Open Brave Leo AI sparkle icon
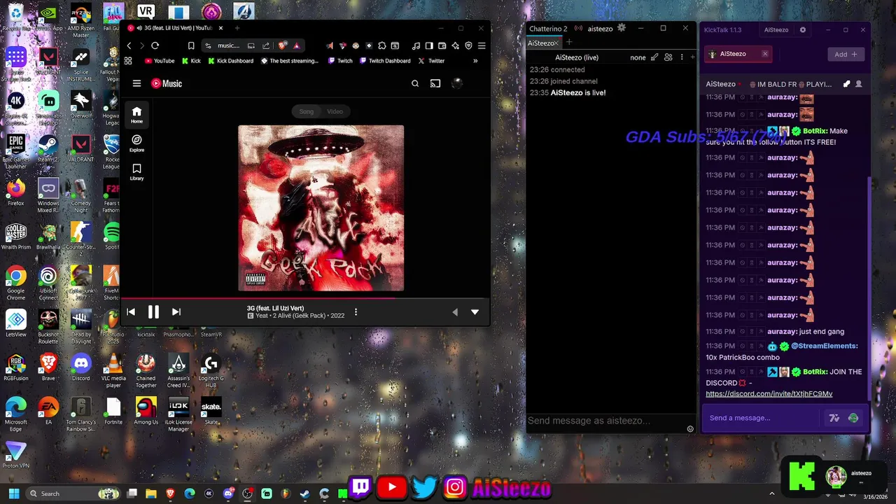Image resolution: width=896 pixels, height=504 pixels. pyautogui.click(x=456, y=45)
